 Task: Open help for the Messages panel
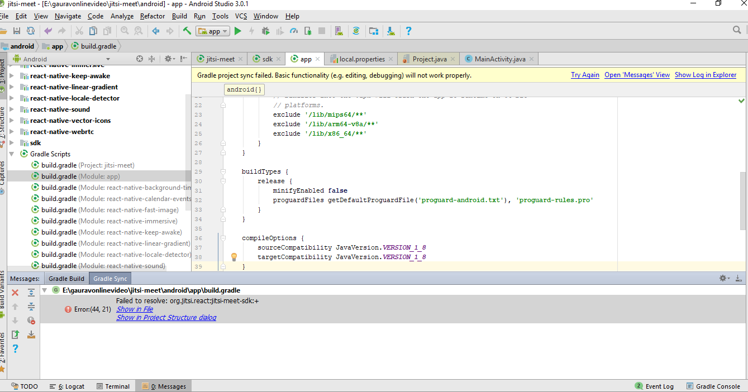[x=16, y=348]
